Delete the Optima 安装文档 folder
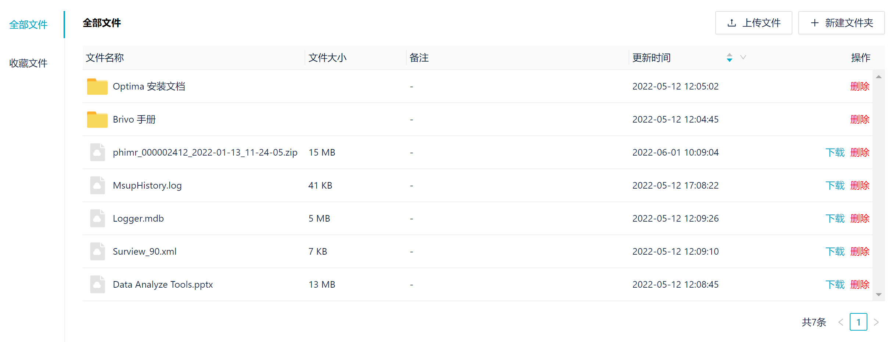 tap(860, 87)
